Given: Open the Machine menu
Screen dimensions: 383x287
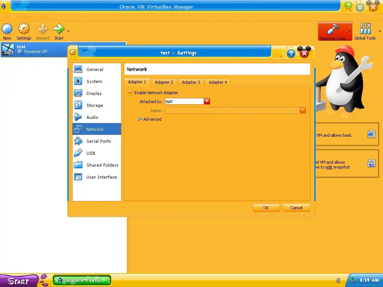Looking at the screenshot, I should pyautogui.click(x=24, y=17).
